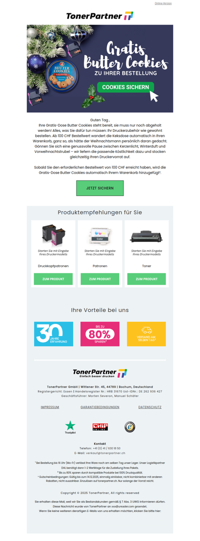Open the Datenschutz link

coord(149,407)
